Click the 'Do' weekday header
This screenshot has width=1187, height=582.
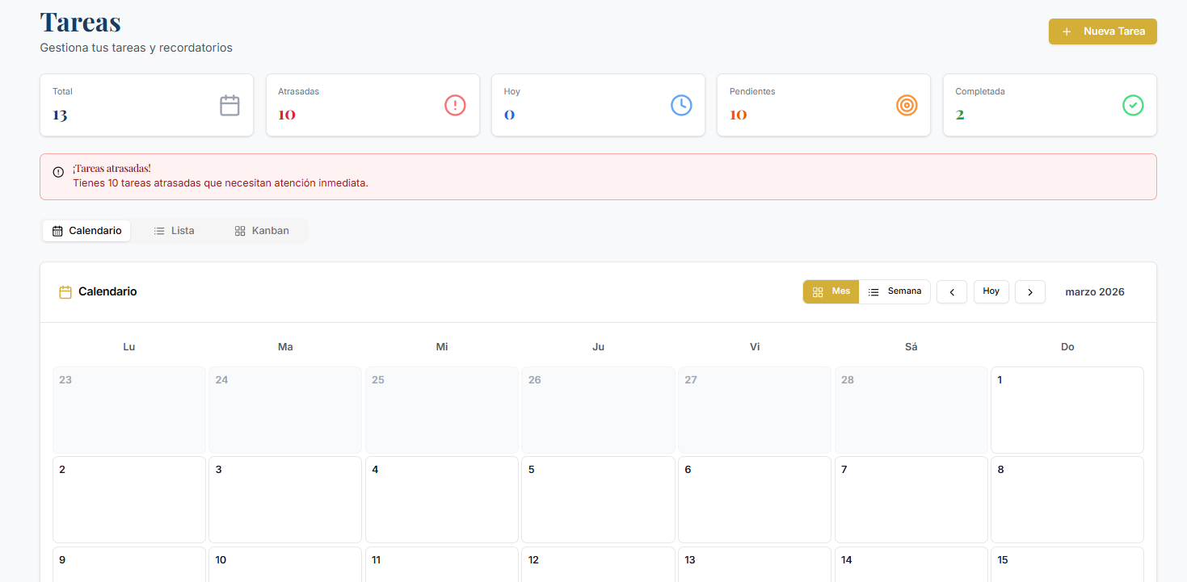tap(1067, 347)
